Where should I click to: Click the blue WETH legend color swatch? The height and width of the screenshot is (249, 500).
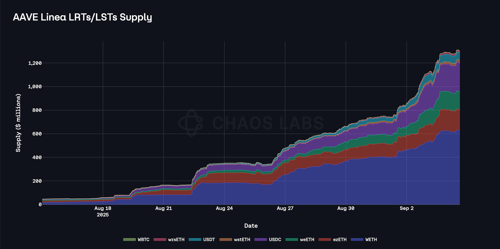(x=357, y=239)
